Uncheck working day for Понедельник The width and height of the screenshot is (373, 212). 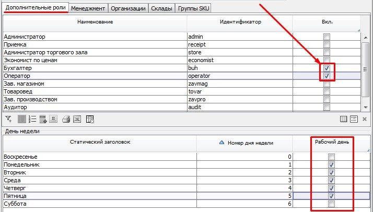(331, 165)
